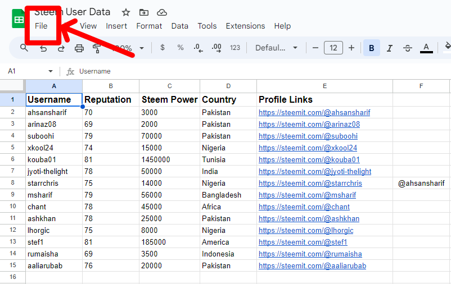Toggle strikethrough formatting
451x284 pixels.
tap(408, 48)
